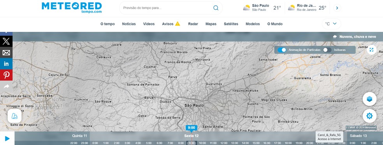The image size is (383, 145).
Task: Show next favorite cities arrow
Action: pyautogui.click(x=337, y=8)
